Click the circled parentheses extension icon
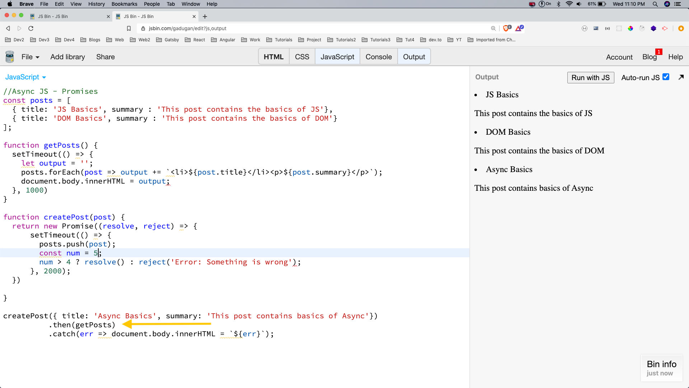This screenshot has height=388, width=689. coord(585,28)
